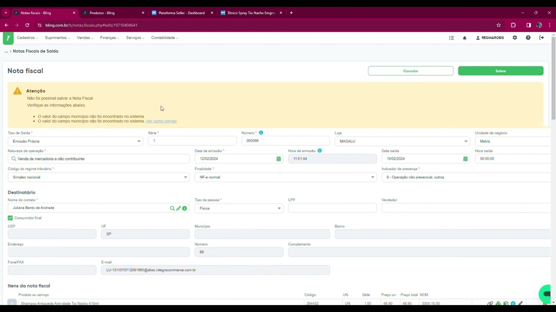Screen dimensions: 556x312
Task: Click the magnifier in Natureza de operação field
Action: (x=14, y=159)
